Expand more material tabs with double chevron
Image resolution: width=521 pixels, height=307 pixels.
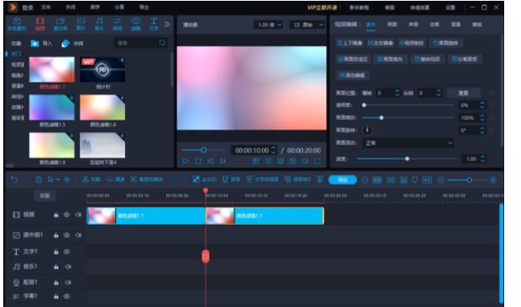167,24
